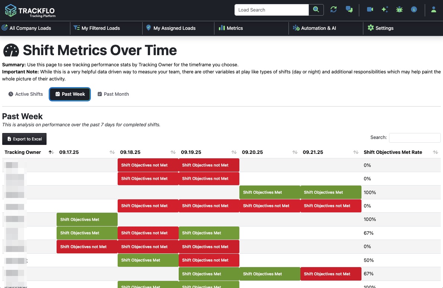Sort by the 09.20.25 column arrows
The width and height of the screenshot is (443, 288).
(x=295, y=152)
